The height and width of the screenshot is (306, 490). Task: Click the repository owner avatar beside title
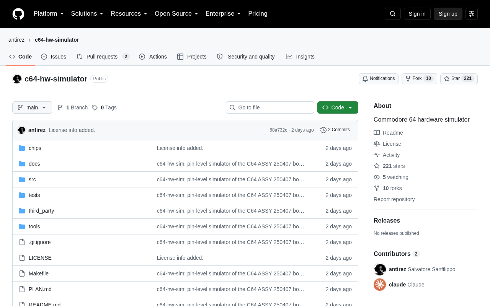point(17,79)
